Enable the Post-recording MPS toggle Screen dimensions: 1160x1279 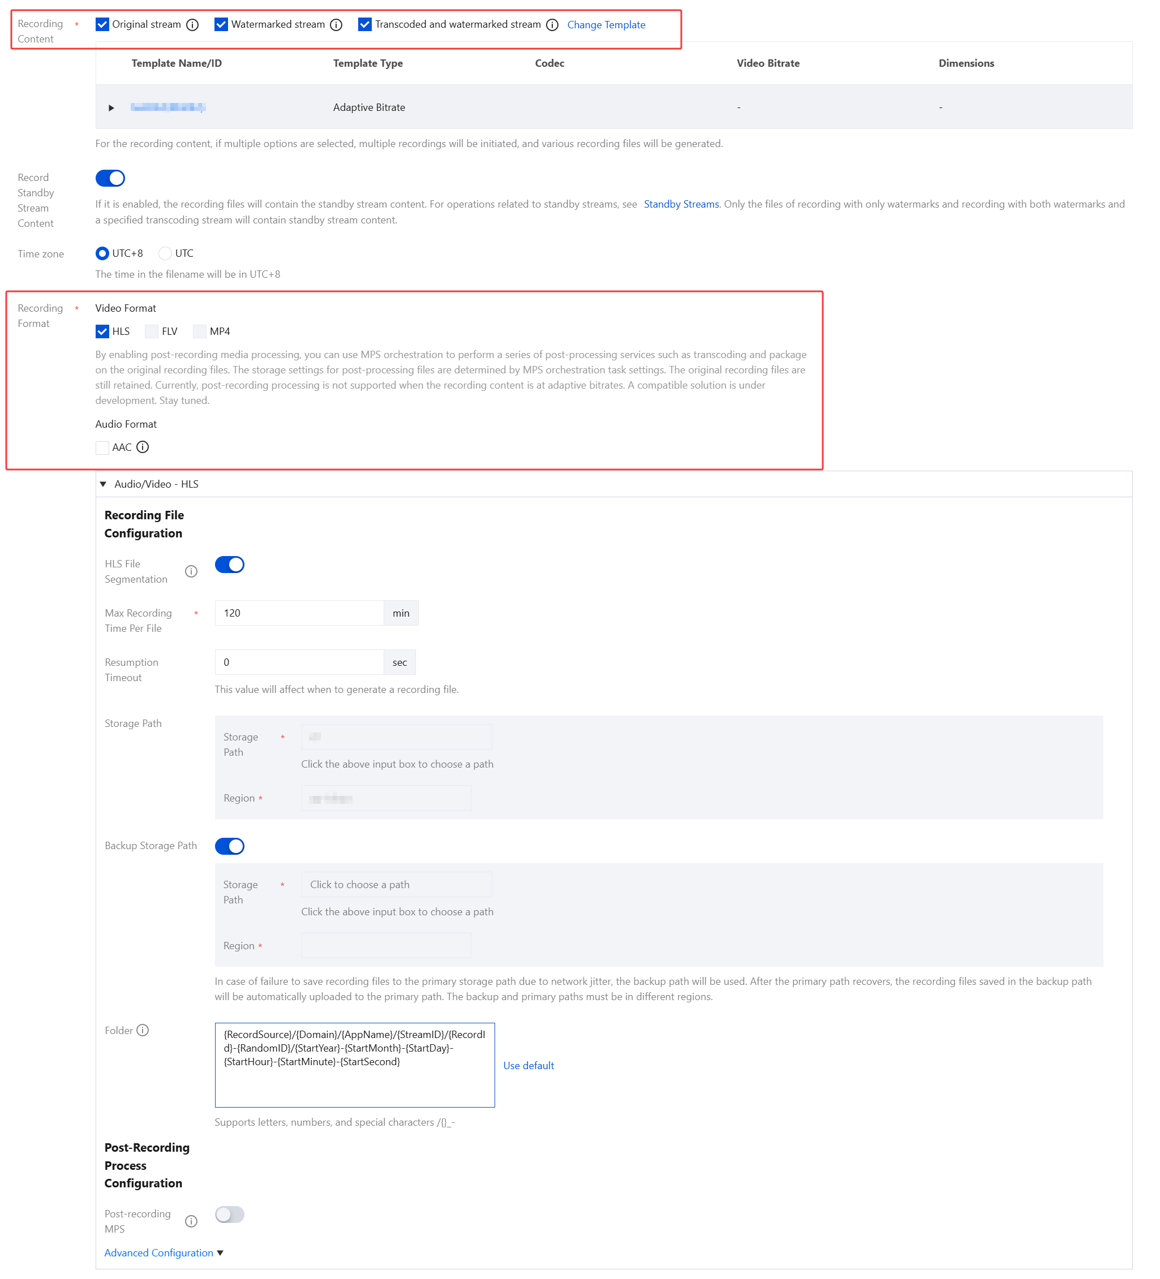click(x=229, y=1215)
